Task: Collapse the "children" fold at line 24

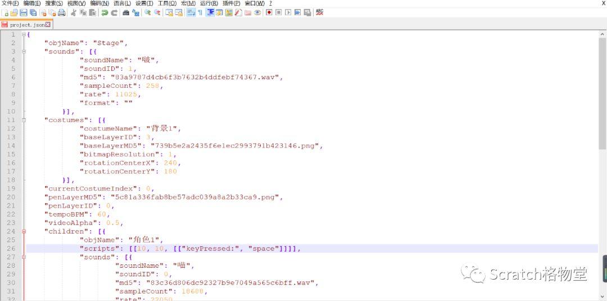Action: (24, 231)
